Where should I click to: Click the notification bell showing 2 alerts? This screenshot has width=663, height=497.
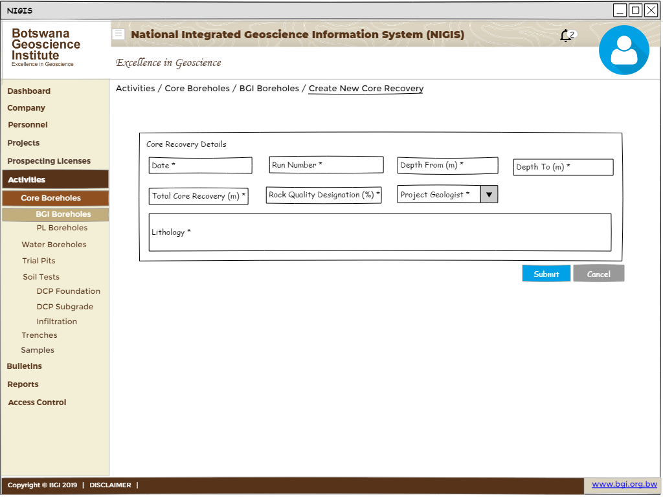click(x=565, y=36)
